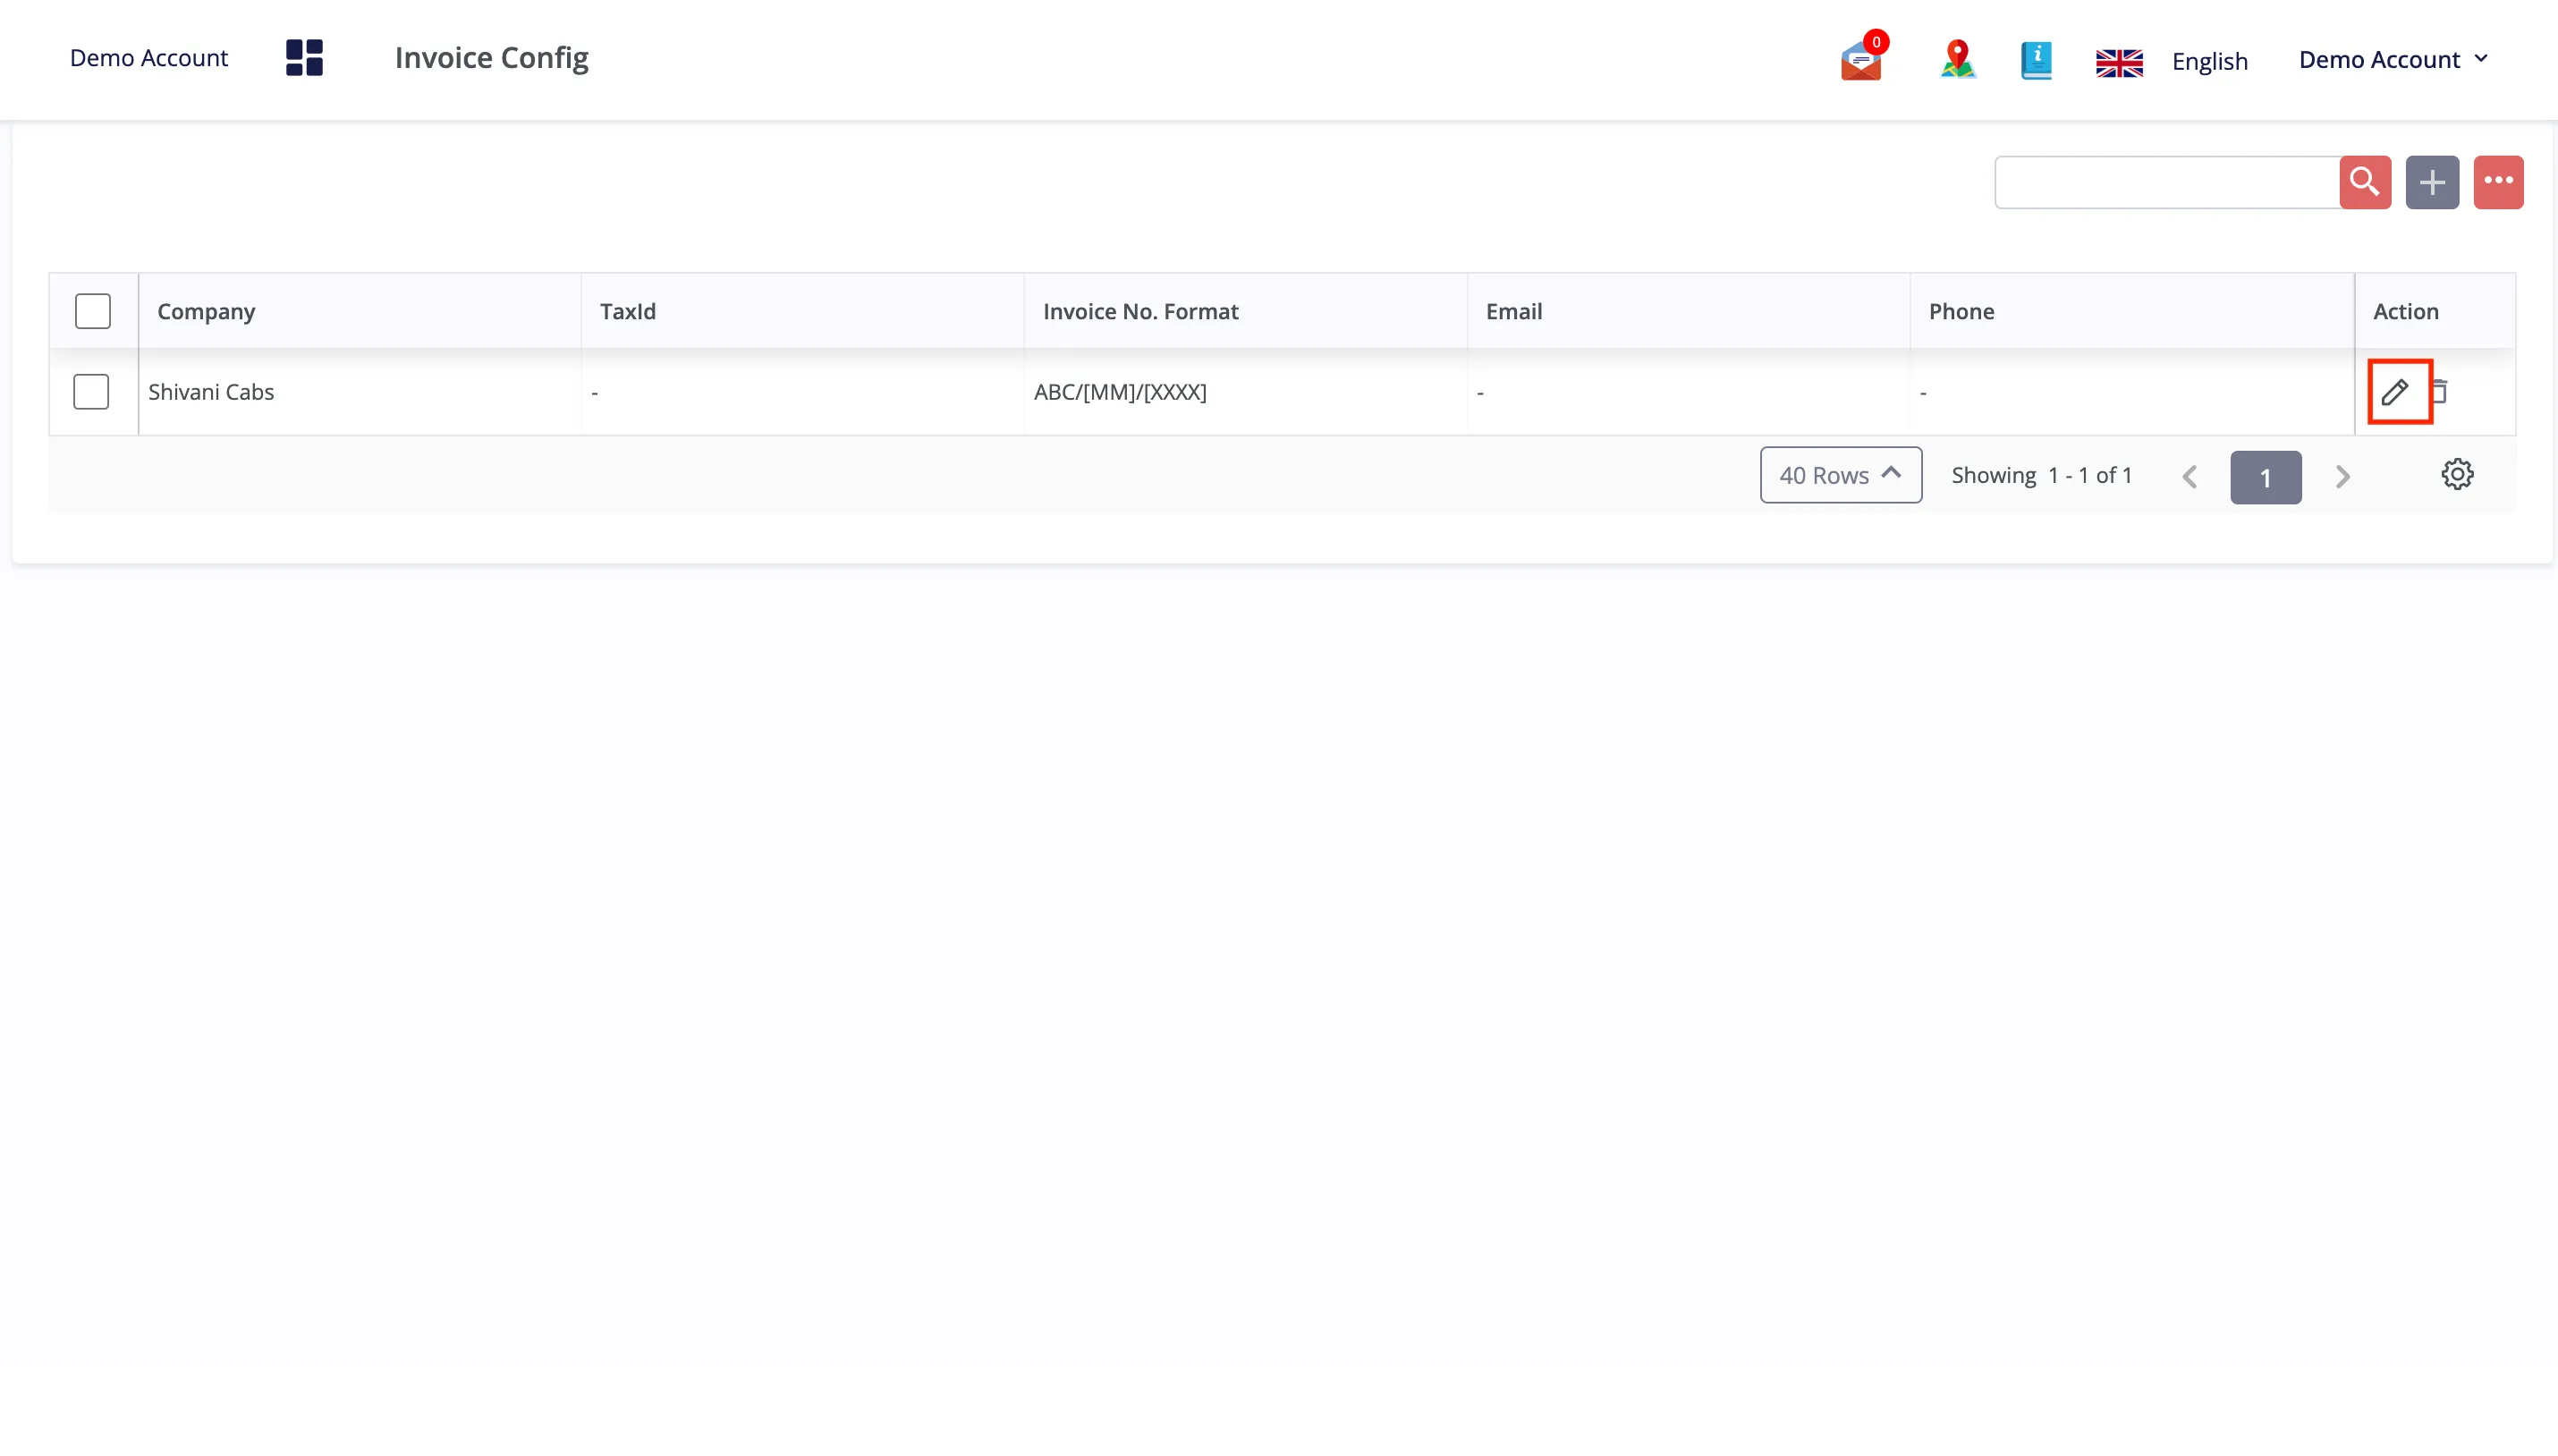This screenshot has width=2558, height=1456.
Task: Open the map location pin icon
Action: coord(1957,59)
